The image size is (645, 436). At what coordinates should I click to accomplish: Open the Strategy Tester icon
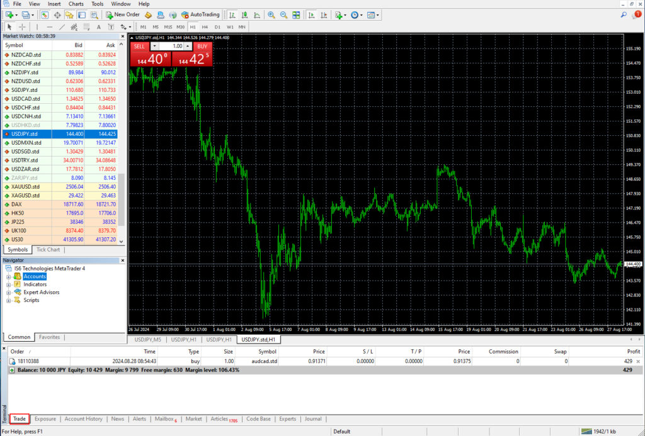point(94,15)
